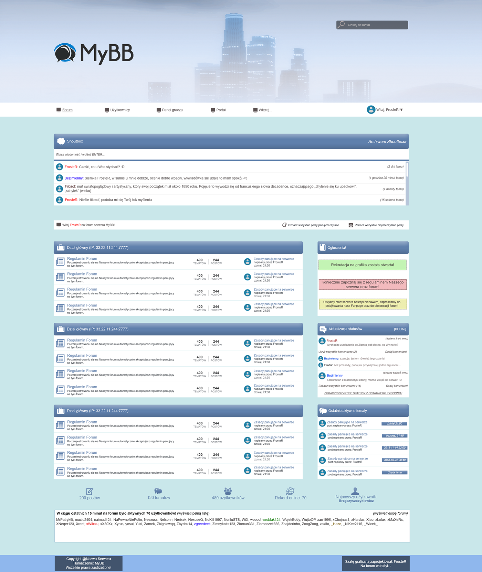Open the Archiwum Shoutboxa link
This screenshot has width=482, height=572.
[x=387, y=141]
